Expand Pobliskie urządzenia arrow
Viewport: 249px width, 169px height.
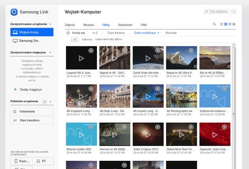click(51, 102)
